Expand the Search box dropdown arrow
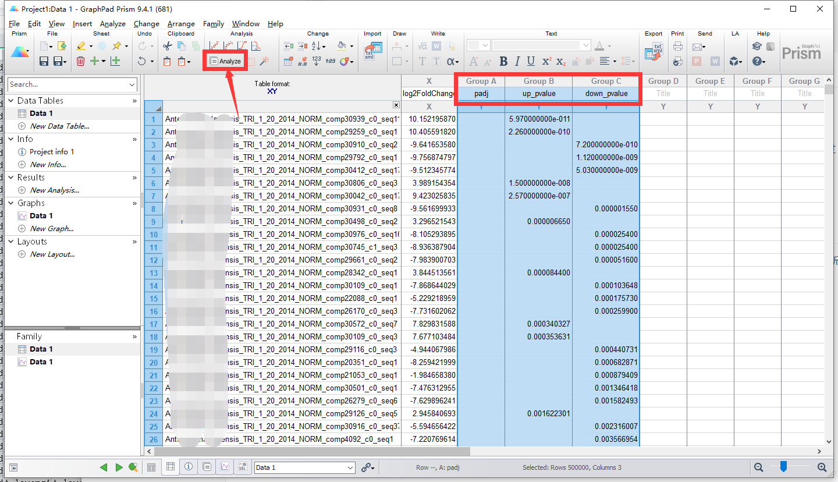The width and height of the screenshot is (838, 482). click(132, 84)
